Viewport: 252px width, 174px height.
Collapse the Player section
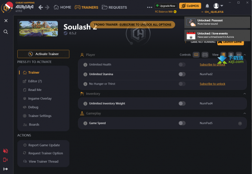coord(245,55)
